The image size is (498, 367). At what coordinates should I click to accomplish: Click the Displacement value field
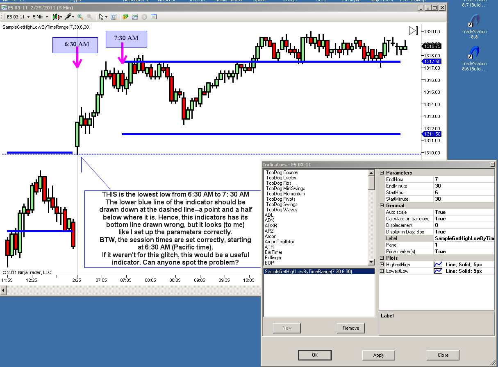point(464,225)
